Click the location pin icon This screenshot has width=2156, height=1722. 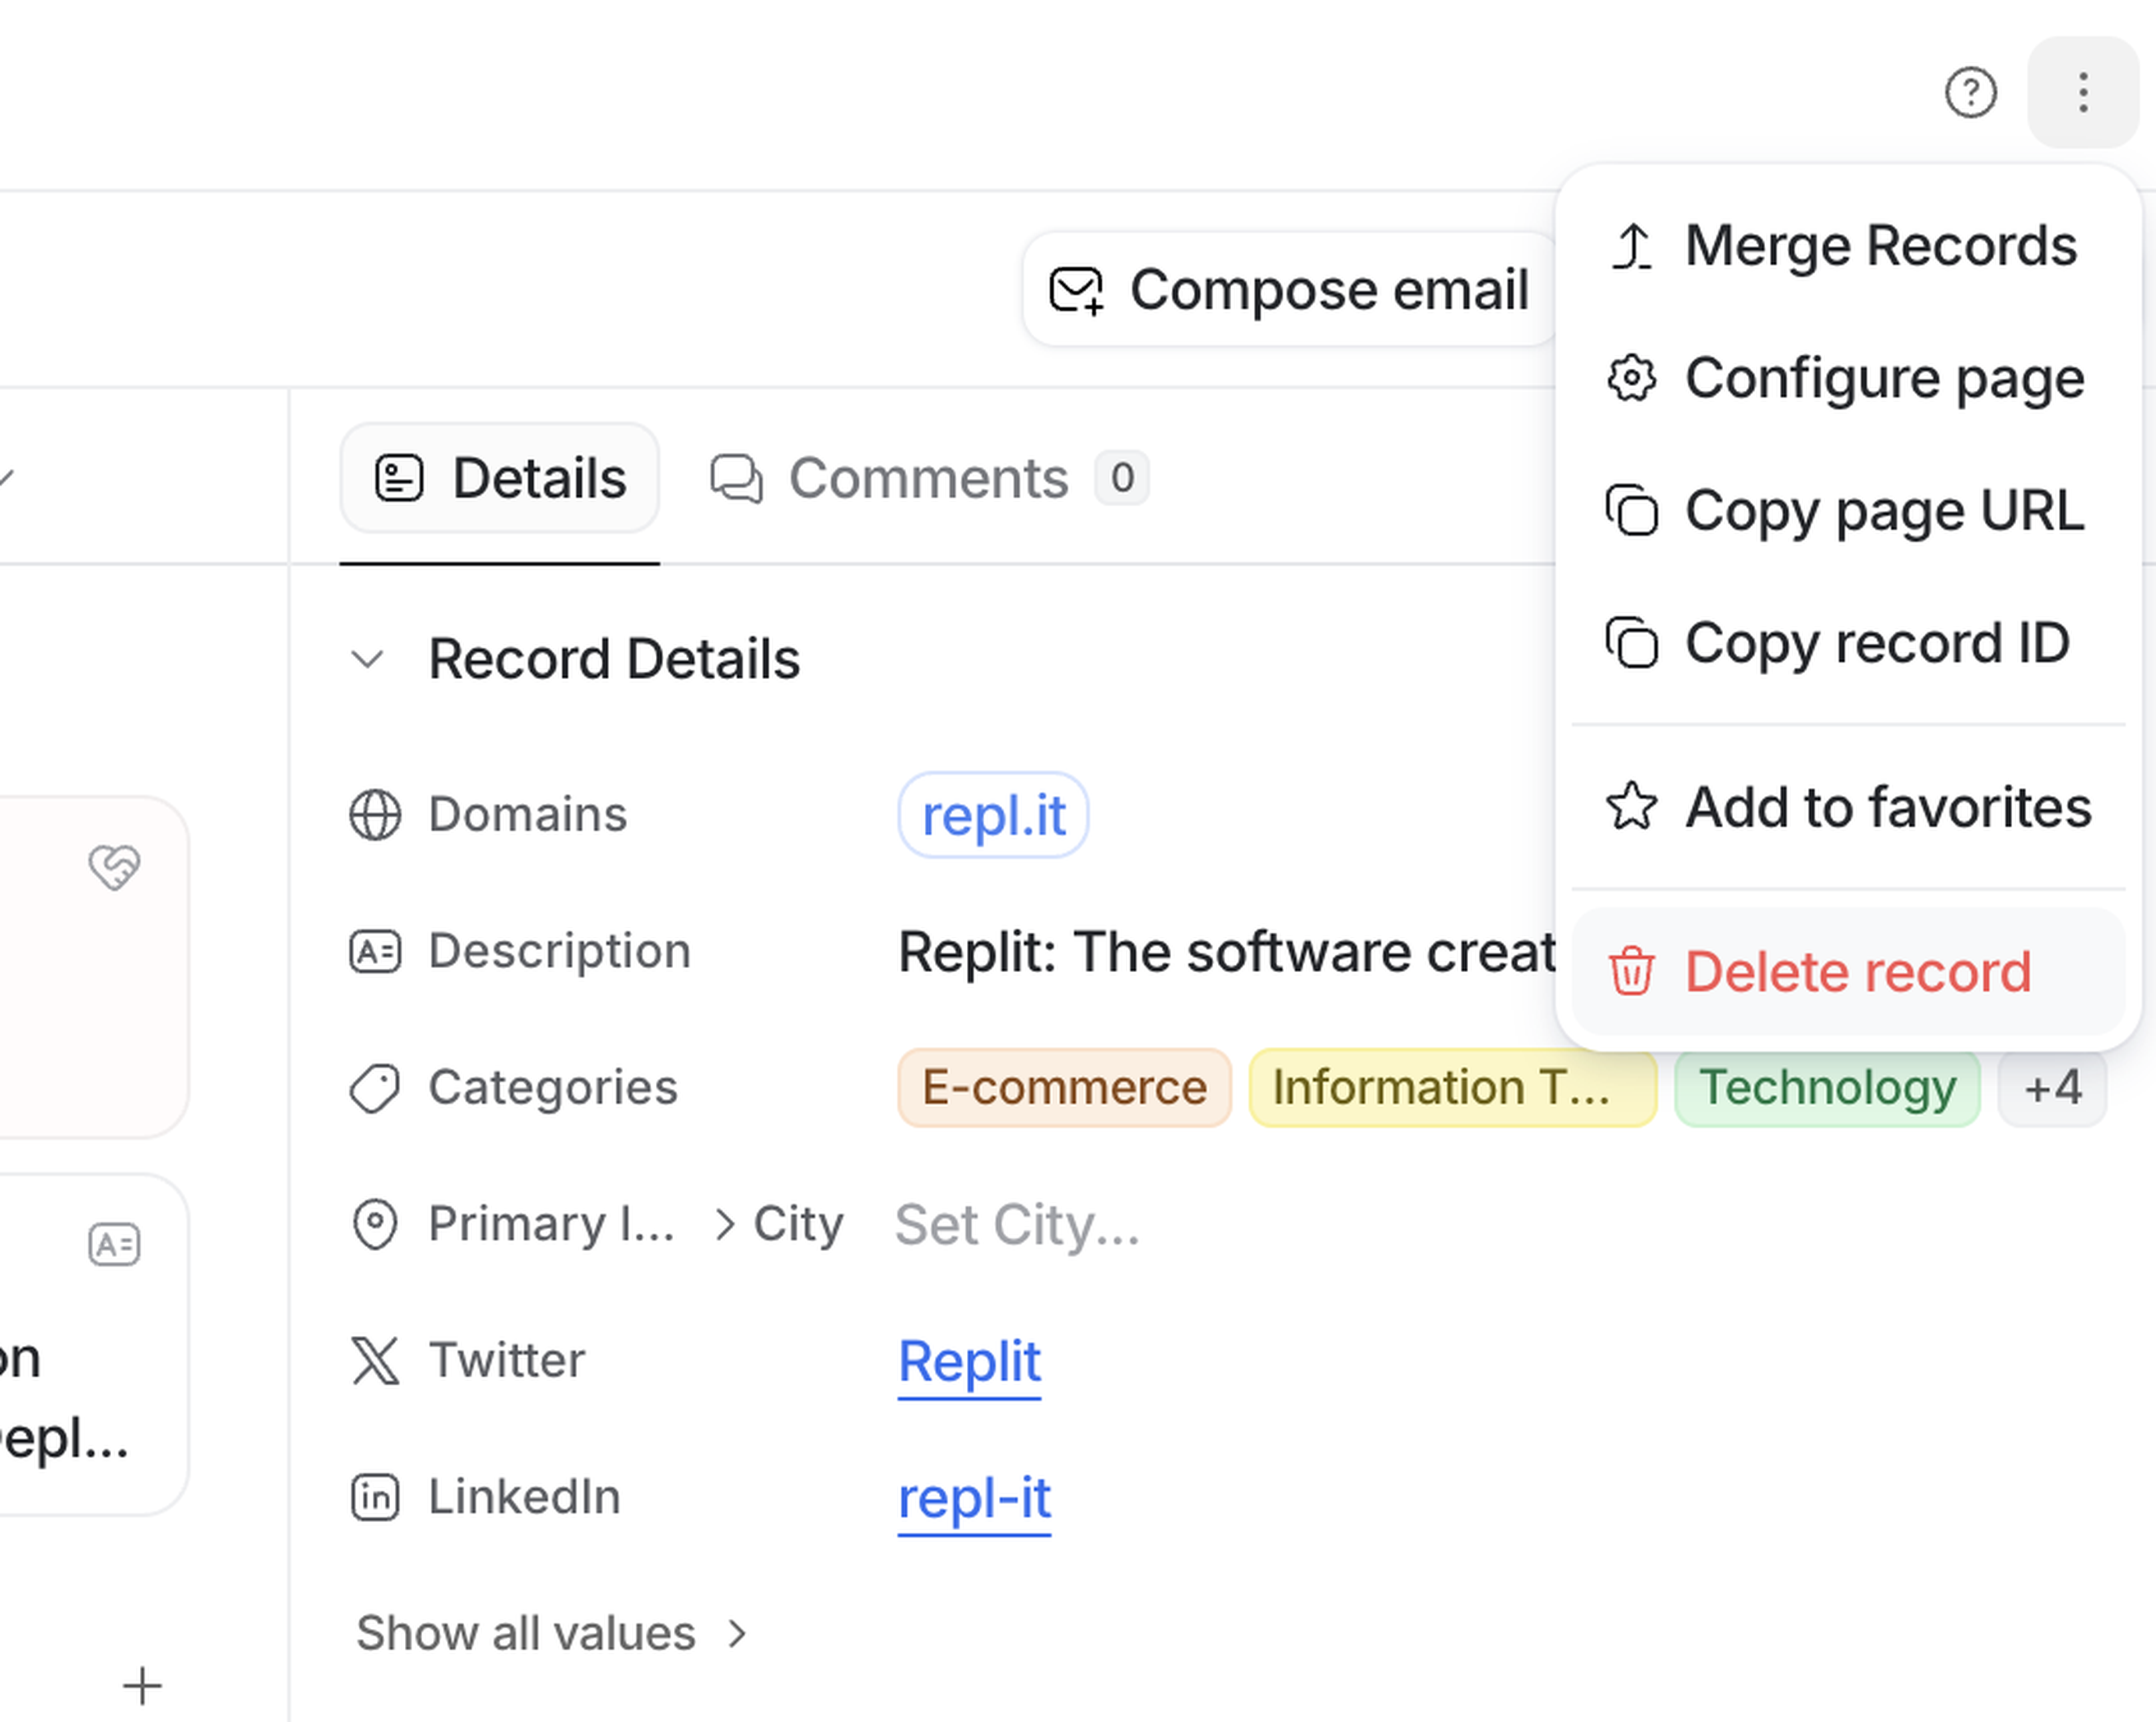pos(375,1224)
